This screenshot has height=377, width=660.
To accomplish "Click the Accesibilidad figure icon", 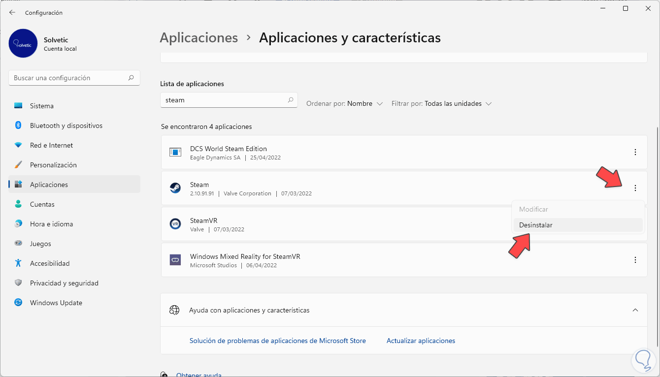I will (x=18, y=263).
